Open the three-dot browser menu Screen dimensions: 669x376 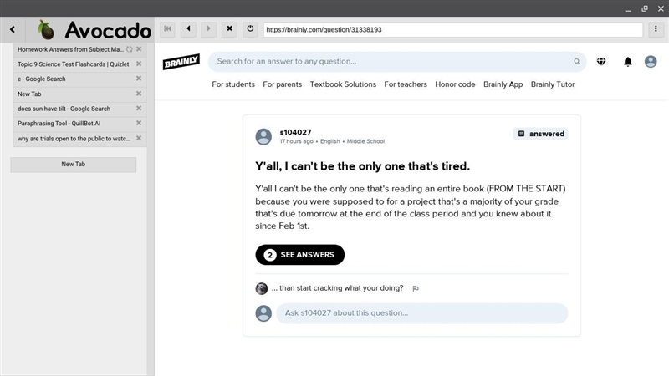click(656, 29)
